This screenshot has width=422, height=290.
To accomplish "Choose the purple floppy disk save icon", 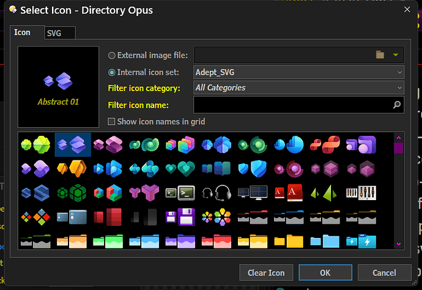I will click(x=180, y=217).
